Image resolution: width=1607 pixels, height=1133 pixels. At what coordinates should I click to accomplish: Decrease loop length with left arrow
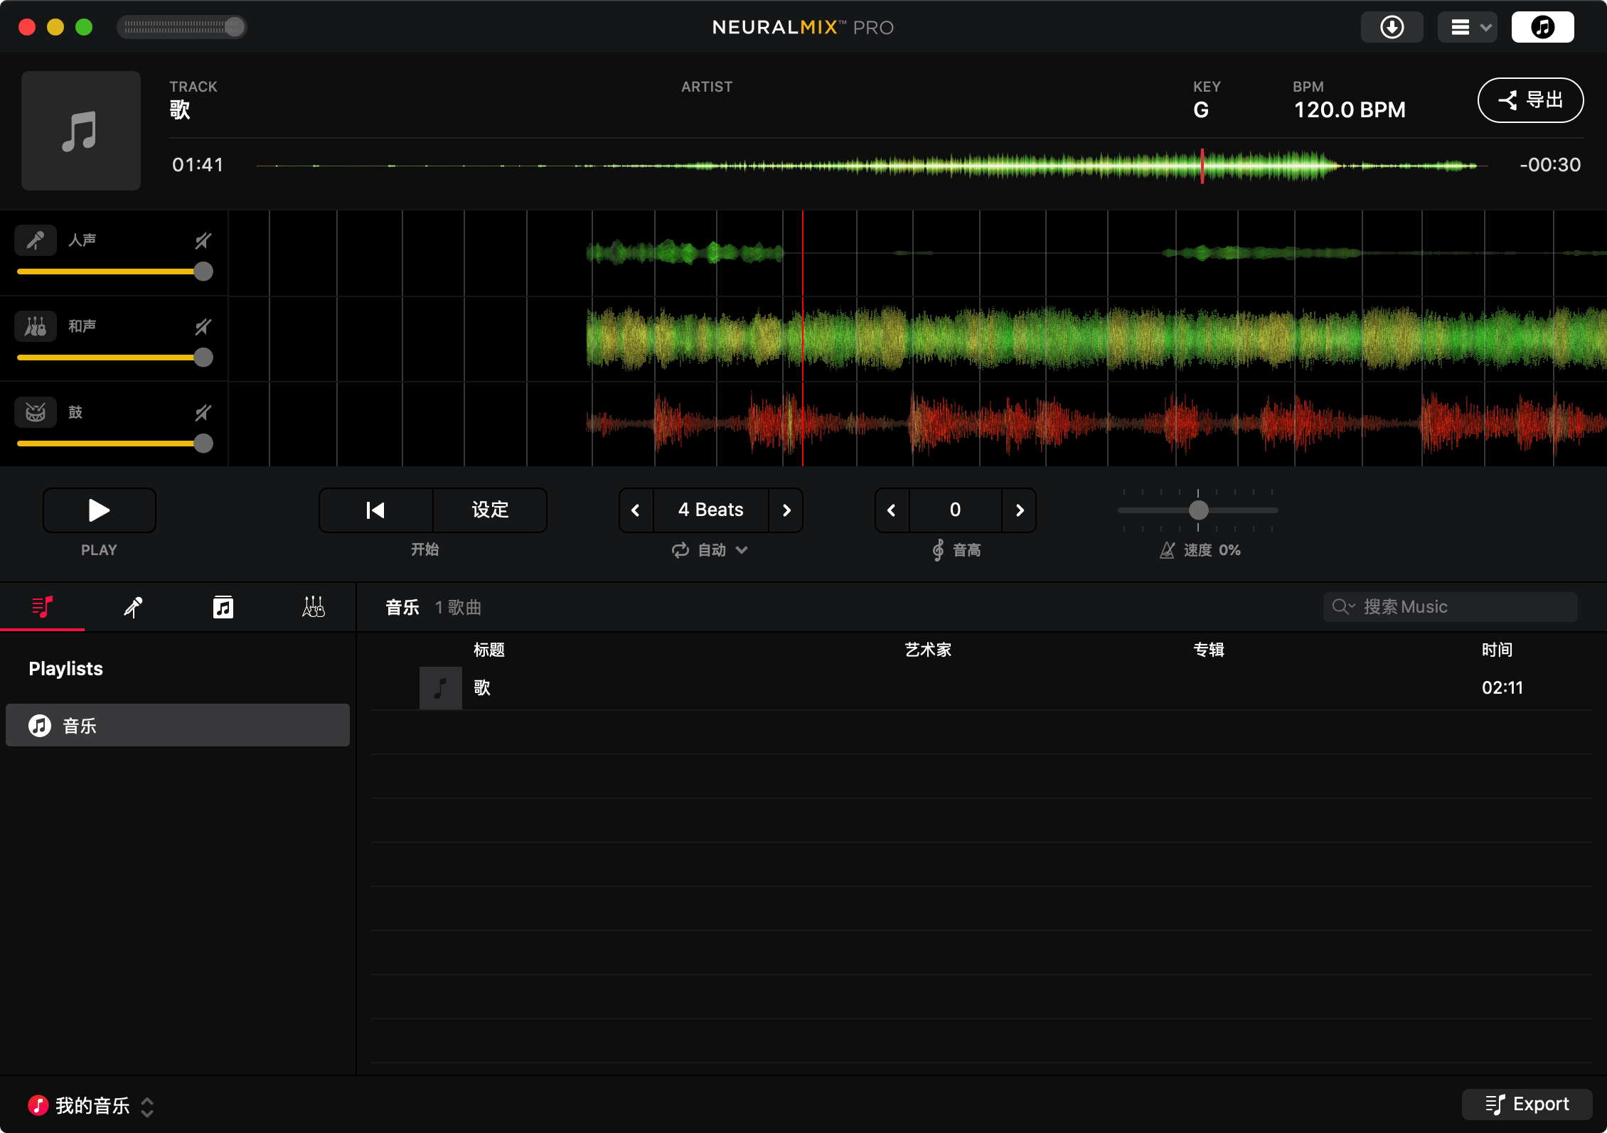[636, 510]
